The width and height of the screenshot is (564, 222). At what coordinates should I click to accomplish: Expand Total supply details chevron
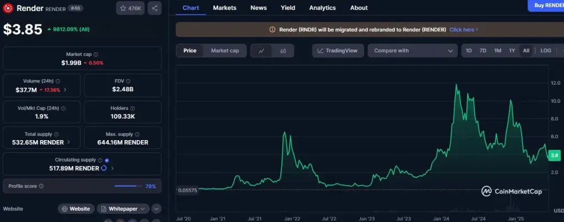(68, 142)
